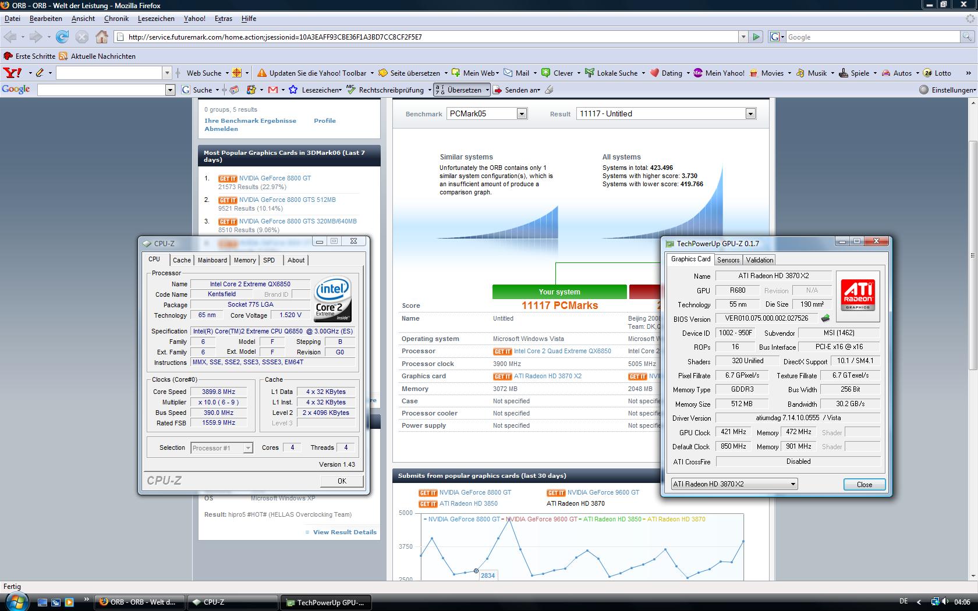Switch to the Sensors tab in GPU-Z
The height and width of the screenshot is (611, 978).
pos(728,260)
